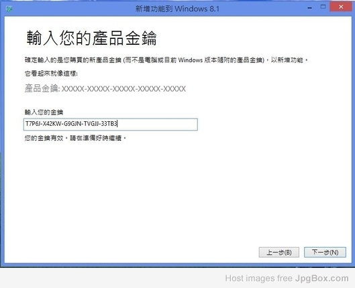Close the 新增功能到 Windows 8.1 window
The height and width of the screenshot is (288, 355).
coord(341,7)
